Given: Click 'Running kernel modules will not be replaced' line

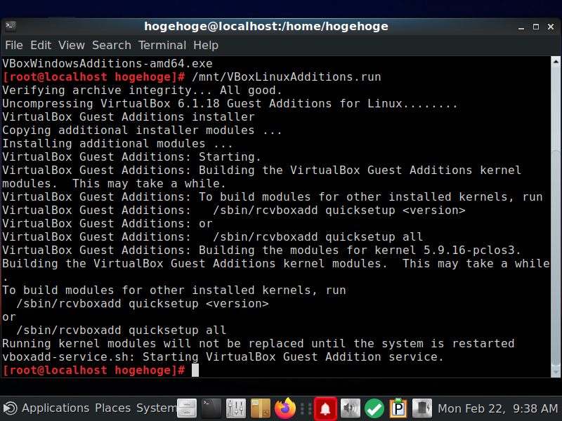Looking at the screenshot, I should [258, 344].
